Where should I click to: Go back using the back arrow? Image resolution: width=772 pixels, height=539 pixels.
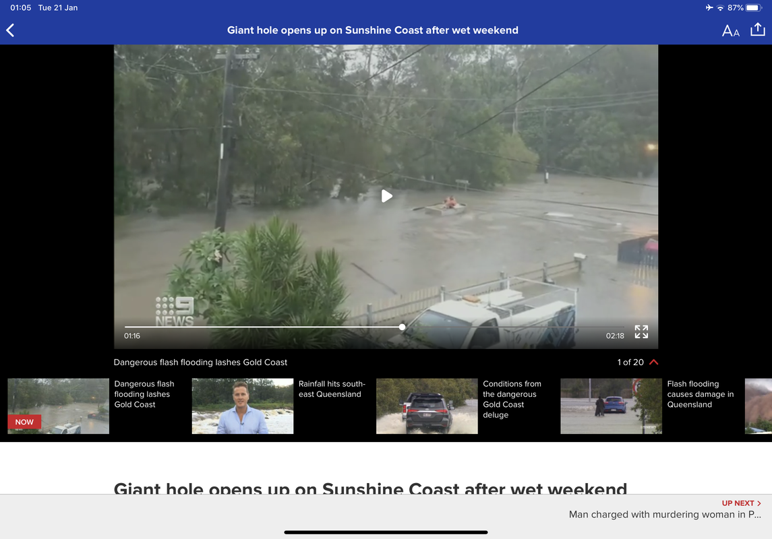(10, 30)
